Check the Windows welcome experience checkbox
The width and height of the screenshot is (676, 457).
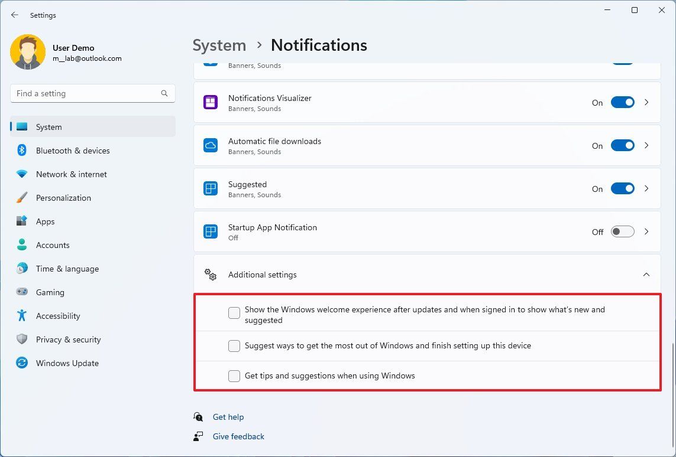pos(234,313)
